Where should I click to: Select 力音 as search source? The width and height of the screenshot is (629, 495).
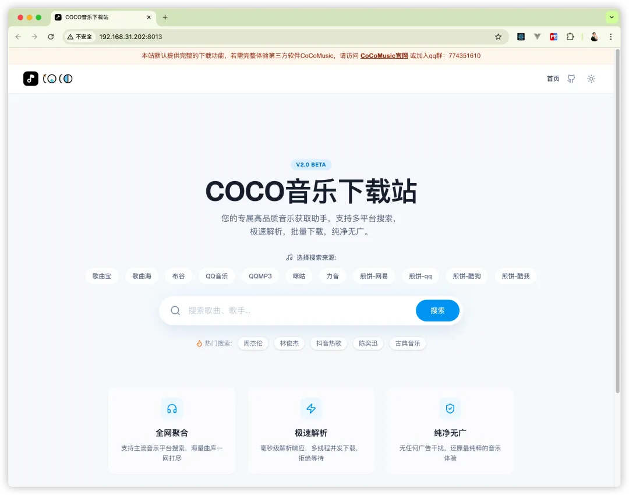[x=333, y=276]
